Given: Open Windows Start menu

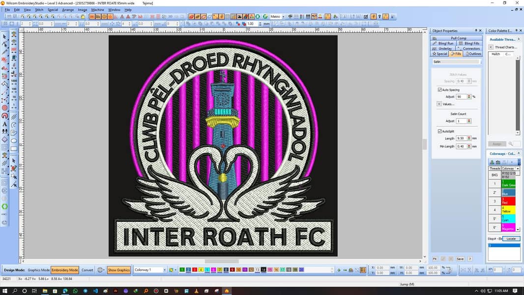Looking at the screenshot, I should pos(5,291).
